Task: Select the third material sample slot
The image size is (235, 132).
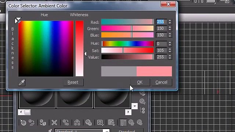Action: [x=112, y=99]
